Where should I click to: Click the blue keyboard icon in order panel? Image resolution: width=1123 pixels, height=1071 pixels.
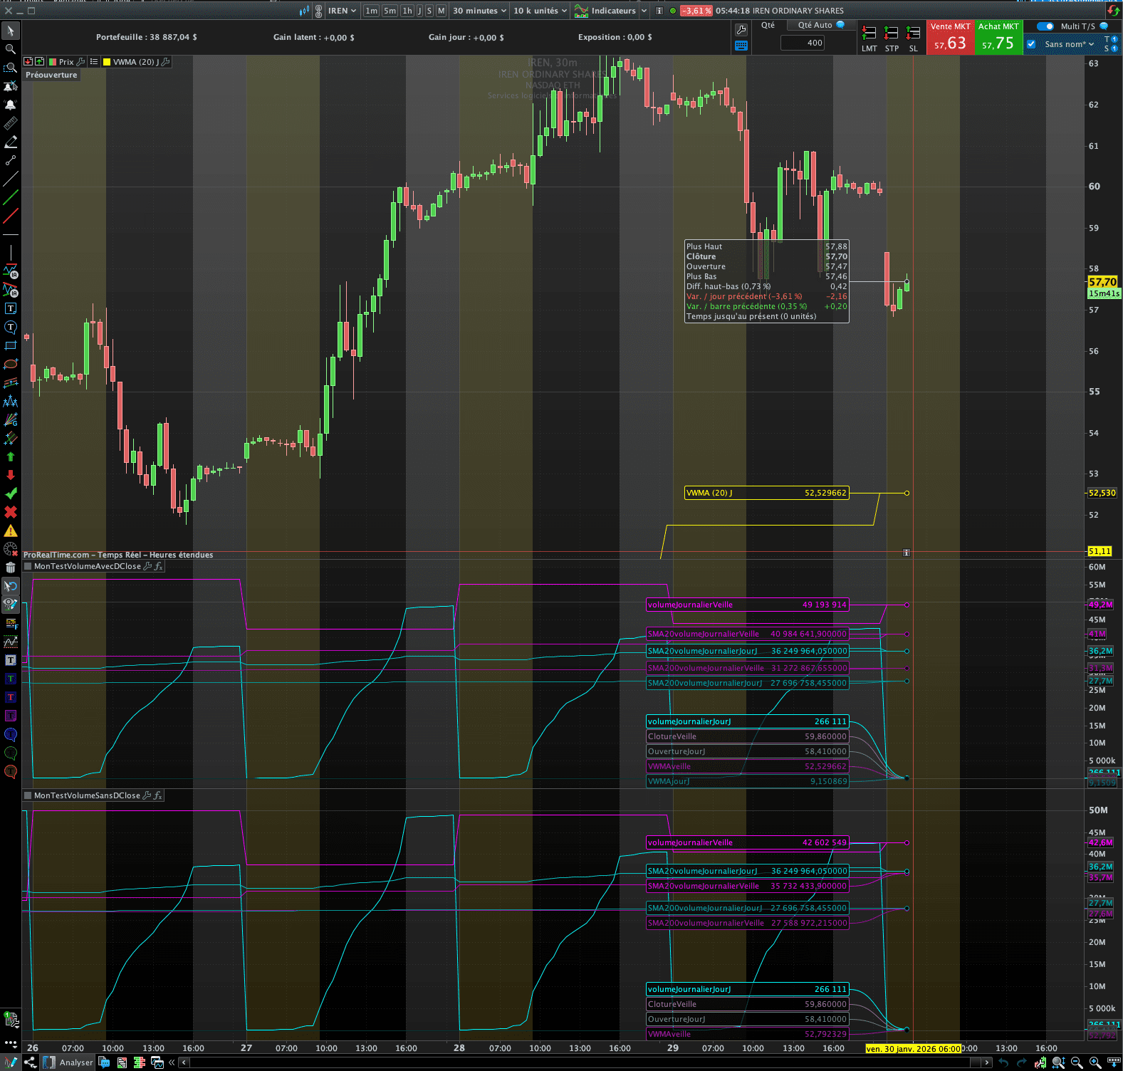tap(741, 46)
